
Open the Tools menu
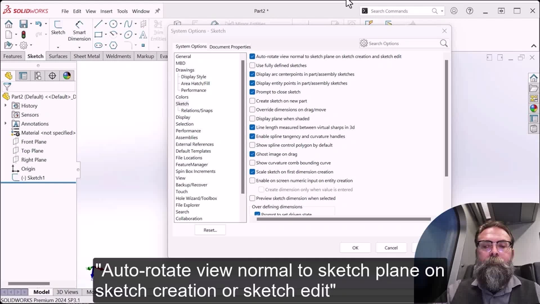tap(122, 11)
